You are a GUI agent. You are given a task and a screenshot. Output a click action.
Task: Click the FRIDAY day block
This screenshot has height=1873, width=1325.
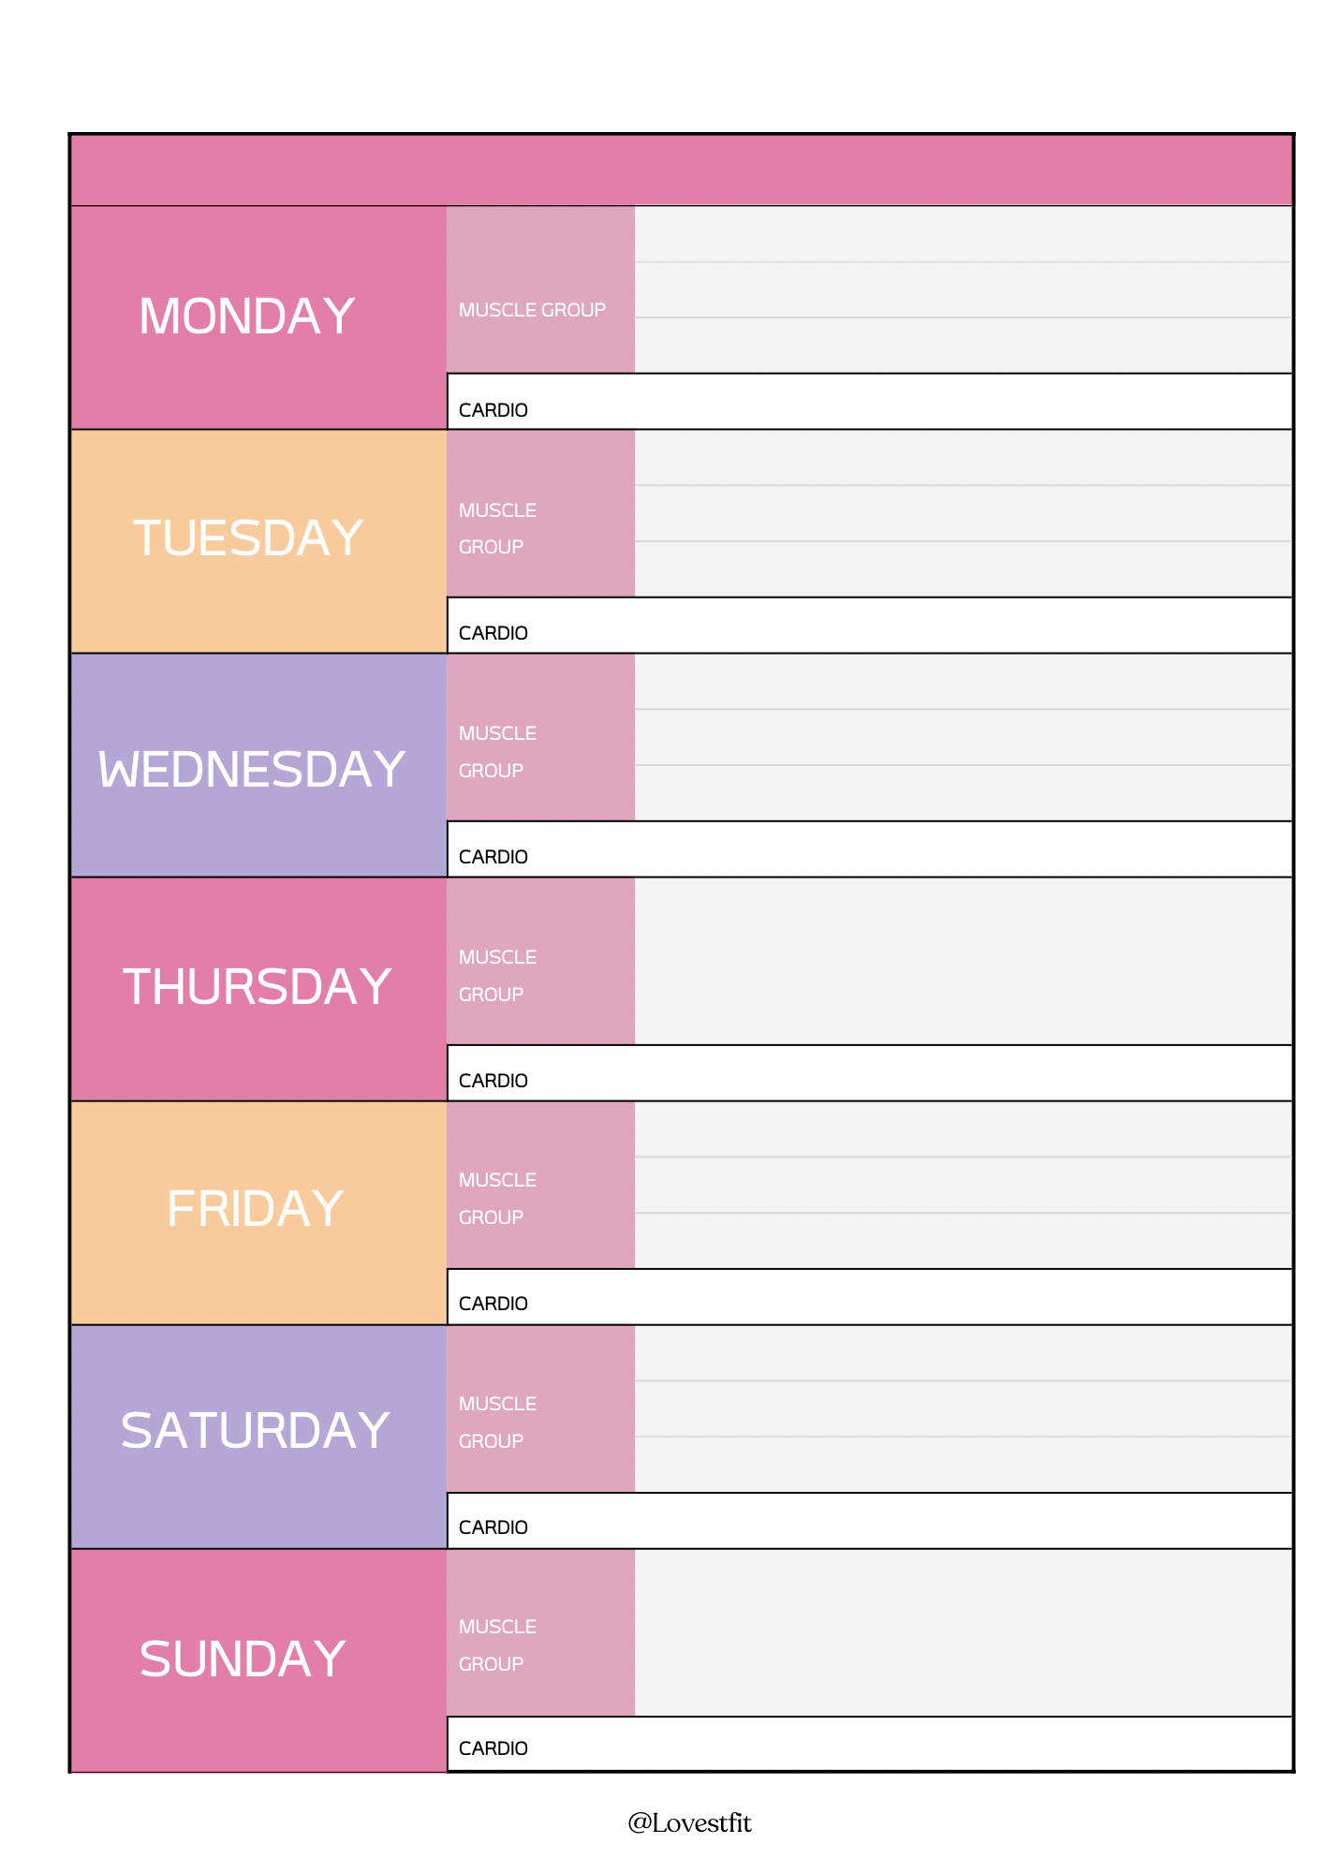click(258, 1212)
